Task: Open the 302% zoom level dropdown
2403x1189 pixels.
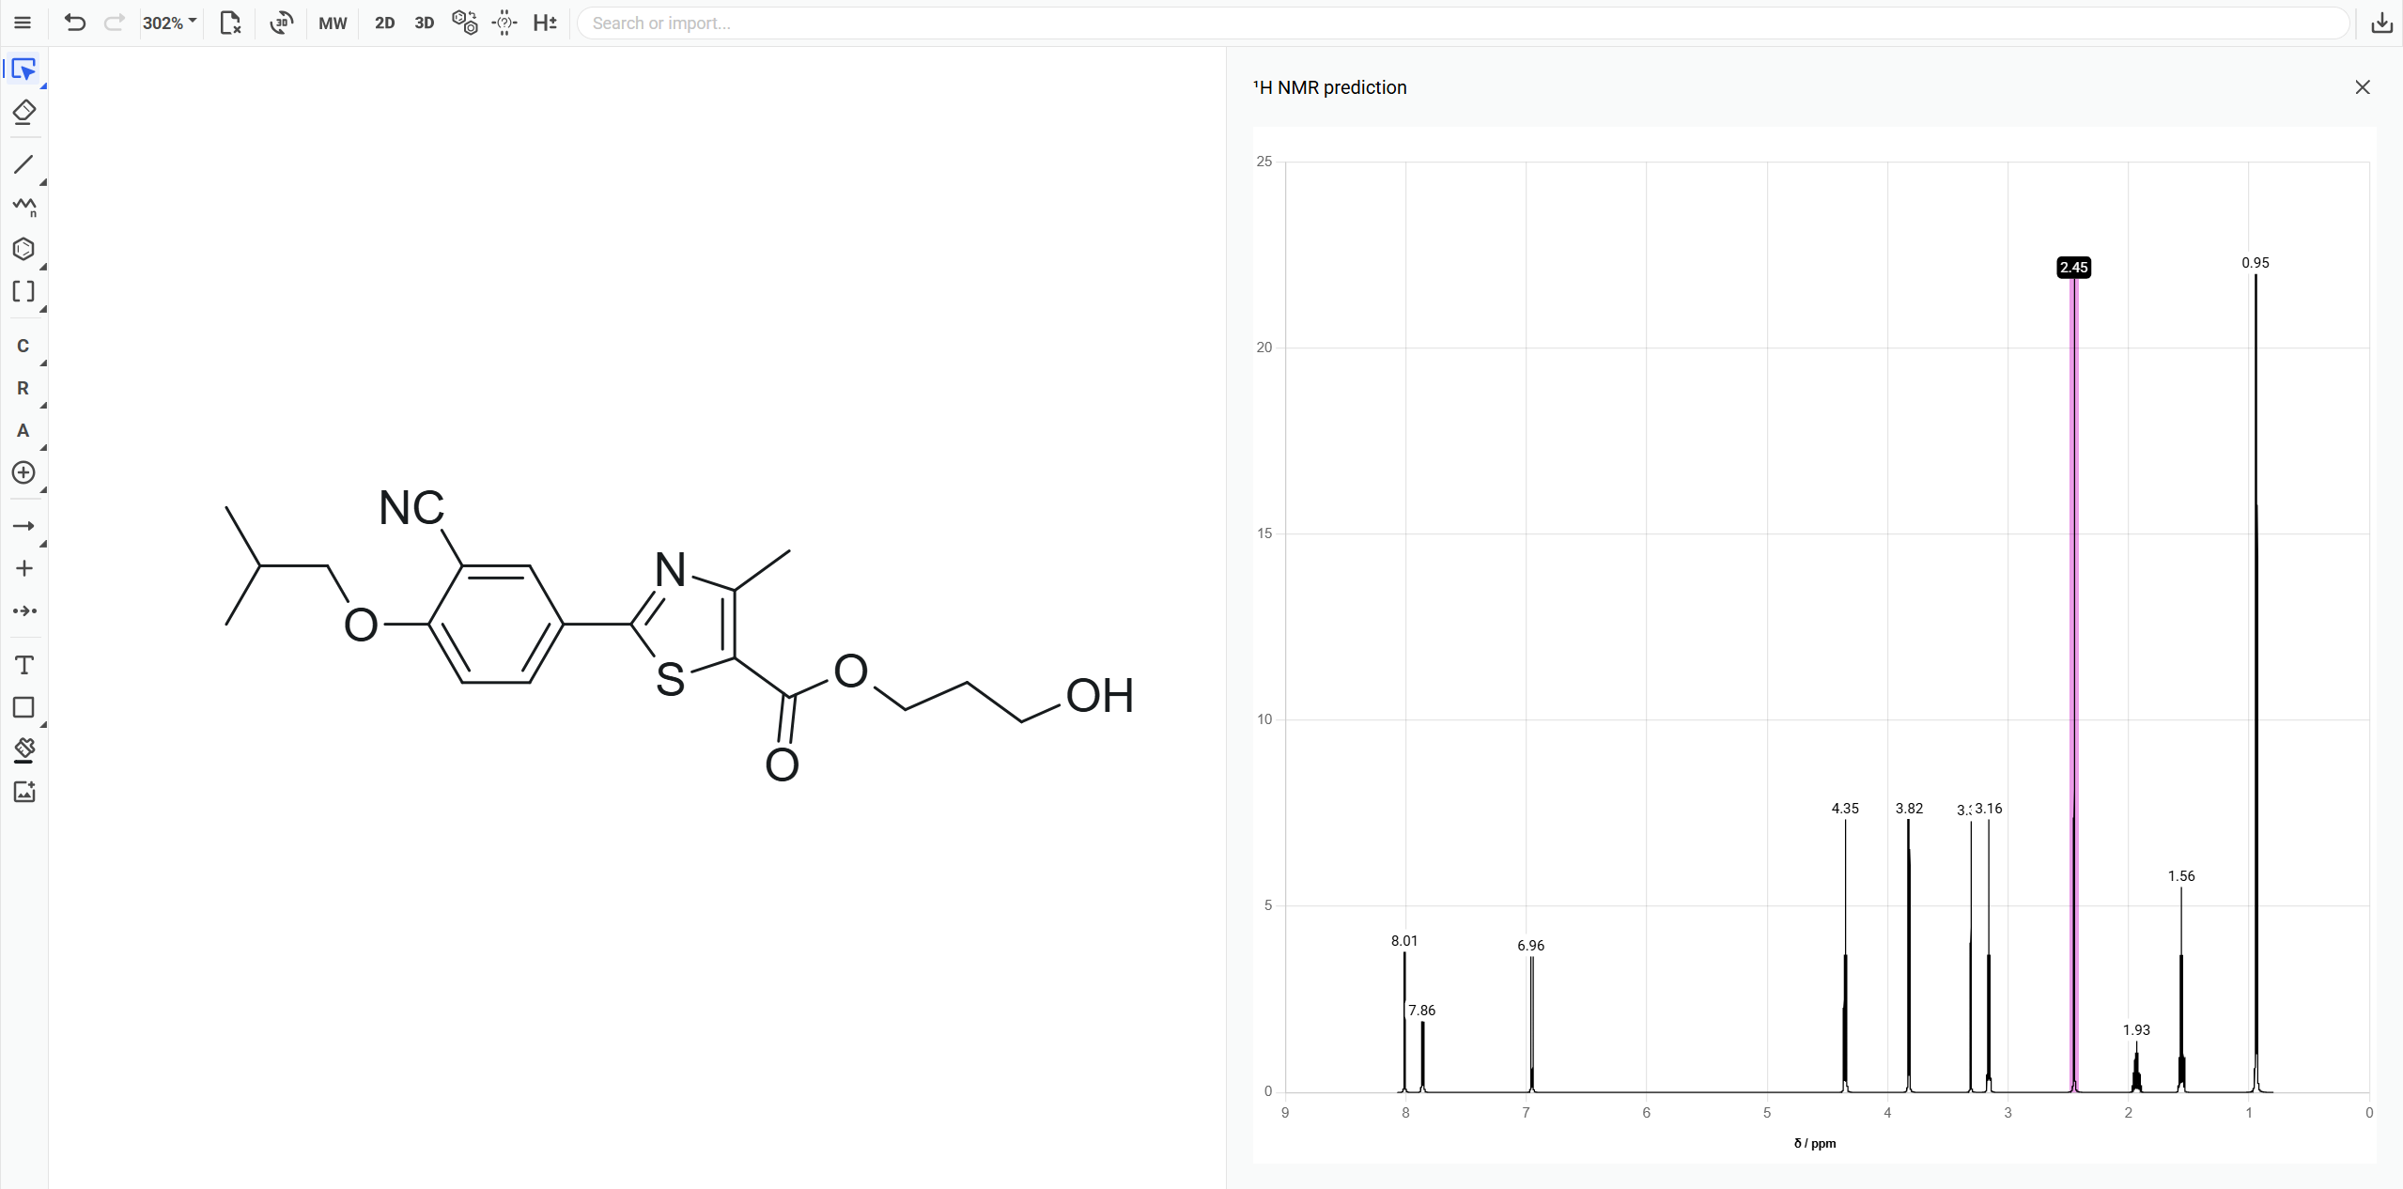Action: [x=169, y=23]
